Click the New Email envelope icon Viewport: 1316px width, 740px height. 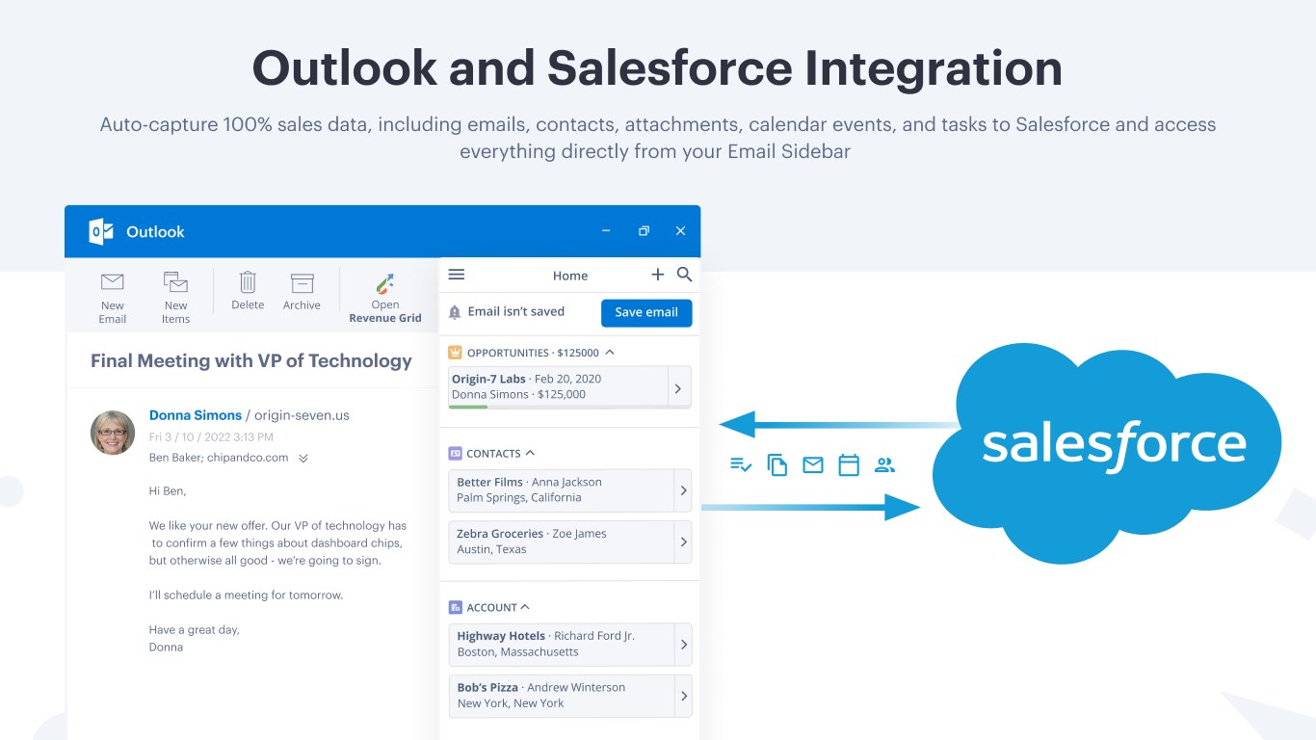pyautogui.click(x=113, y=282)
